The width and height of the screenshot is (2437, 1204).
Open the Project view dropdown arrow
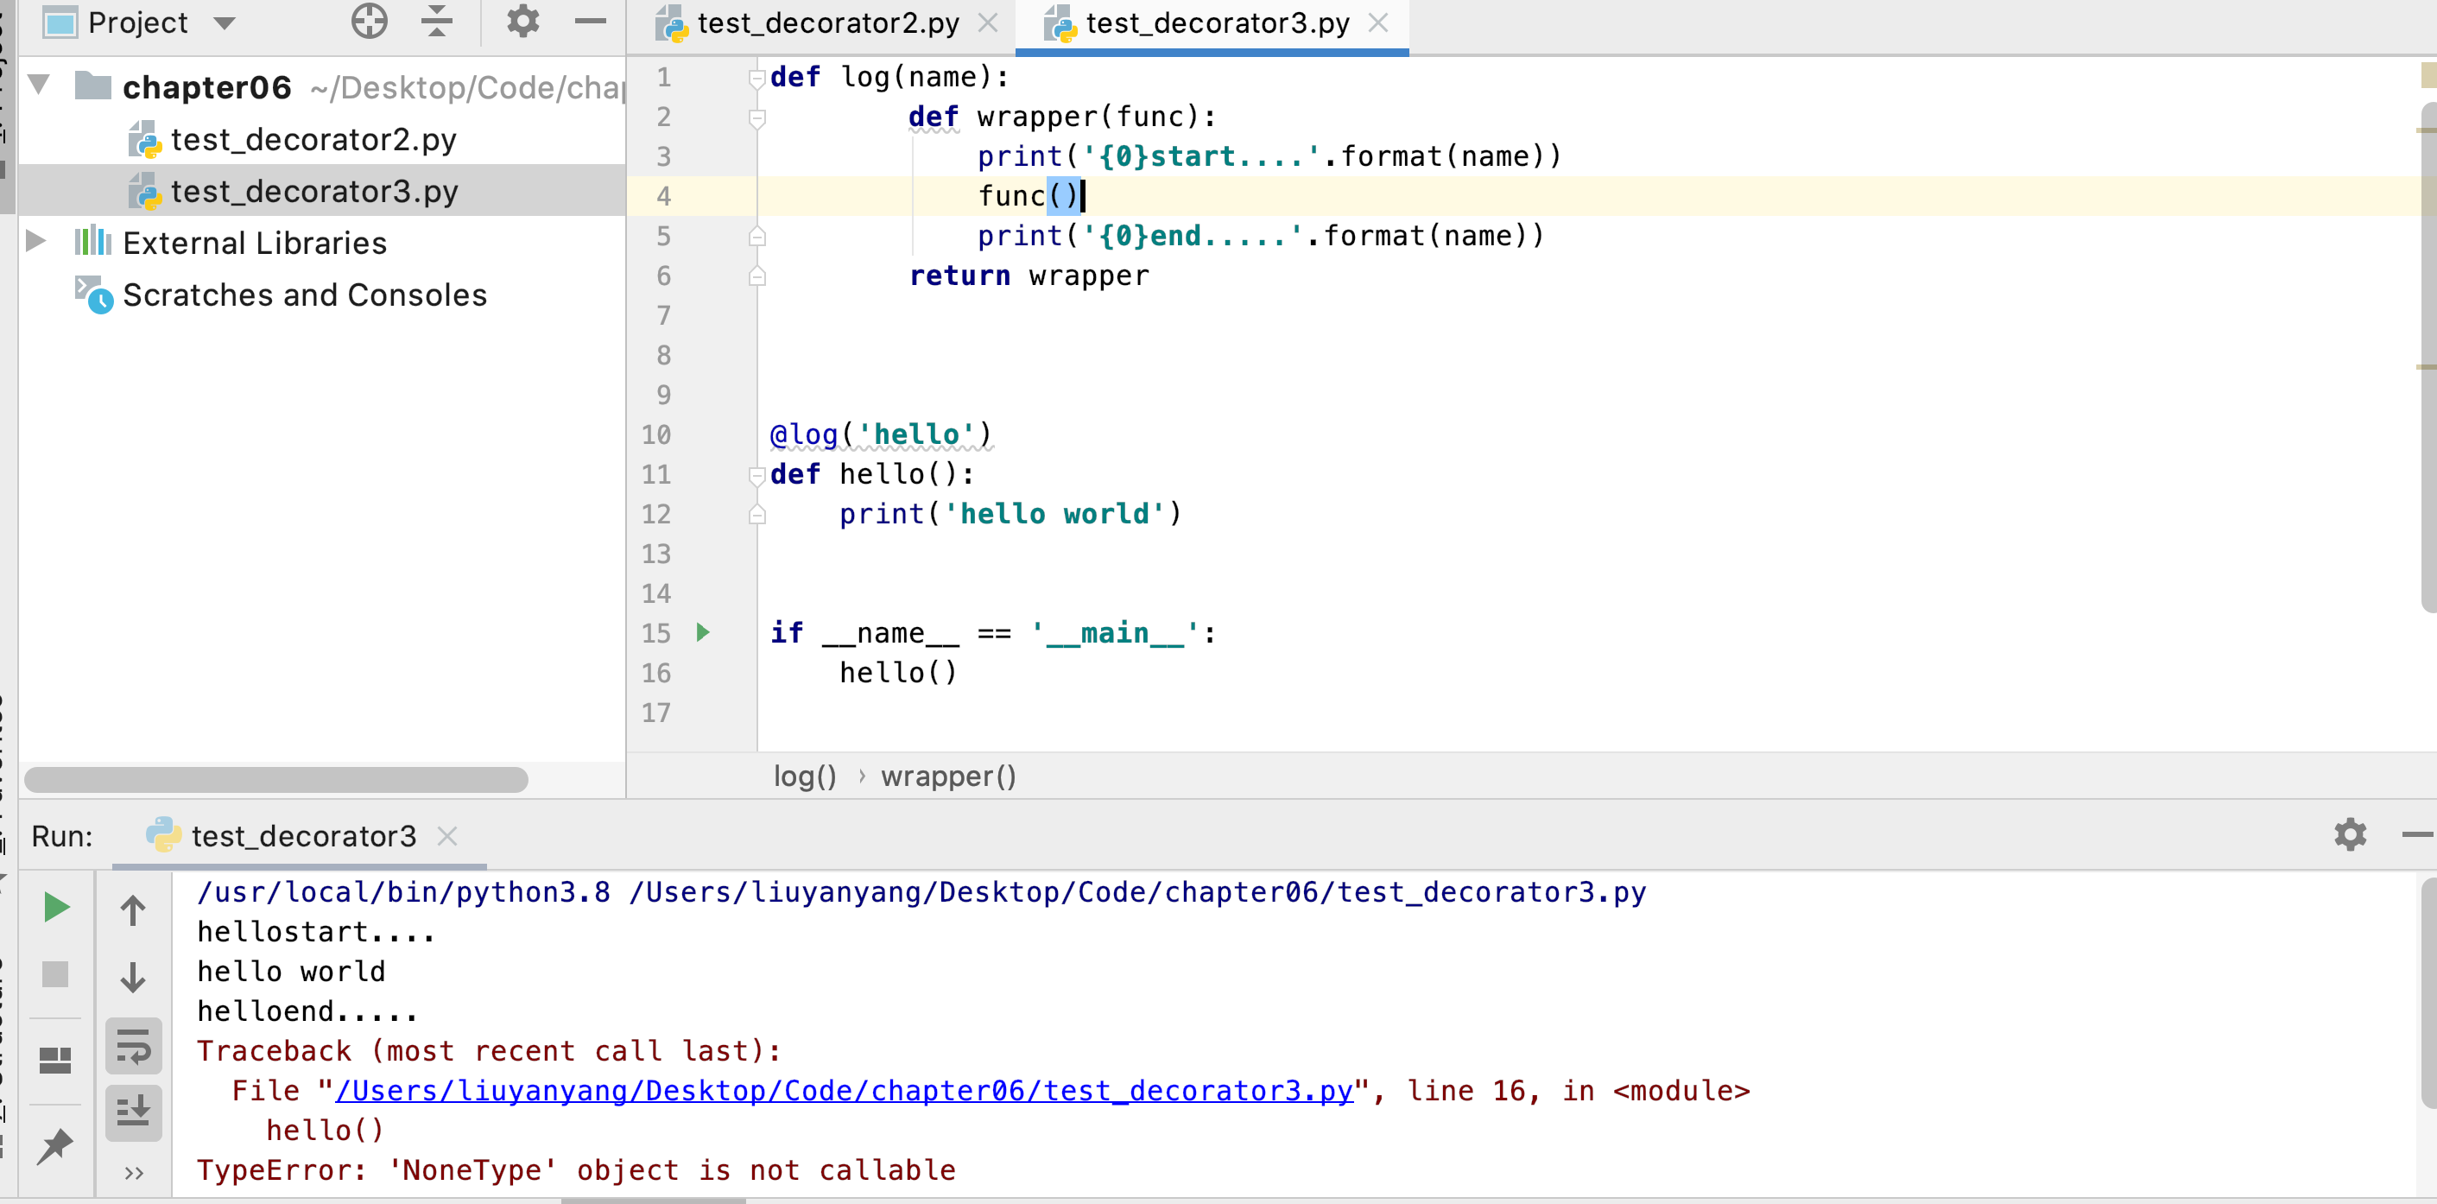click(x=225, y=22)
